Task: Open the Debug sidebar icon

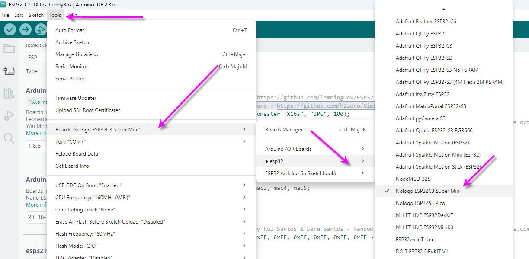Action: pyautogui.click(x=9, y=116)
